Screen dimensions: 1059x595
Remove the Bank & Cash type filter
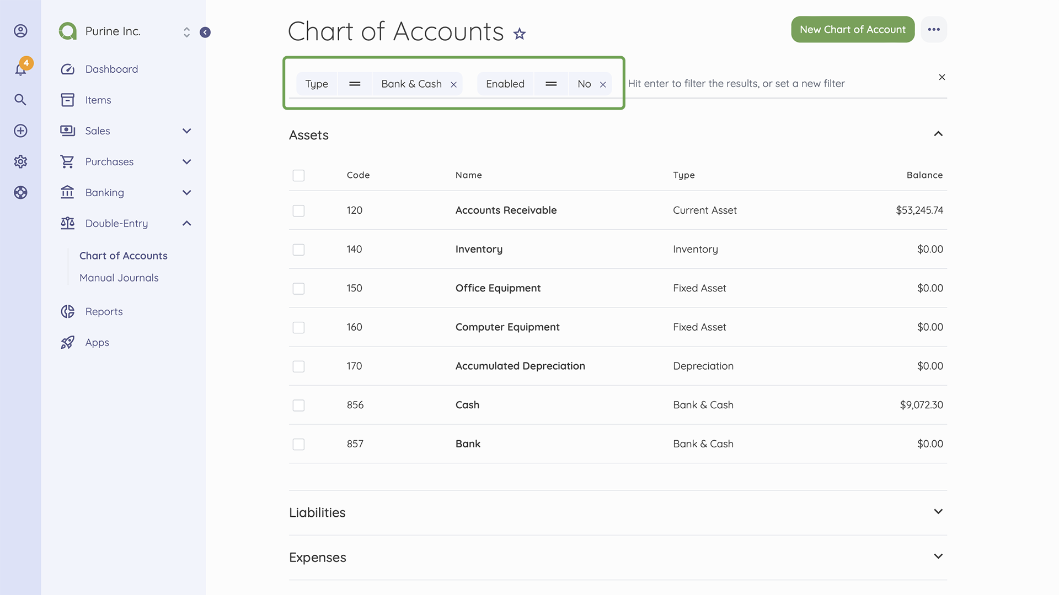(x=453, y=84)
